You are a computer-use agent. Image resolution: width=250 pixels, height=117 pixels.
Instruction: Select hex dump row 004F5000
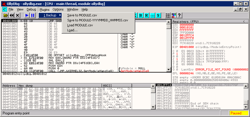pos(67,89)
